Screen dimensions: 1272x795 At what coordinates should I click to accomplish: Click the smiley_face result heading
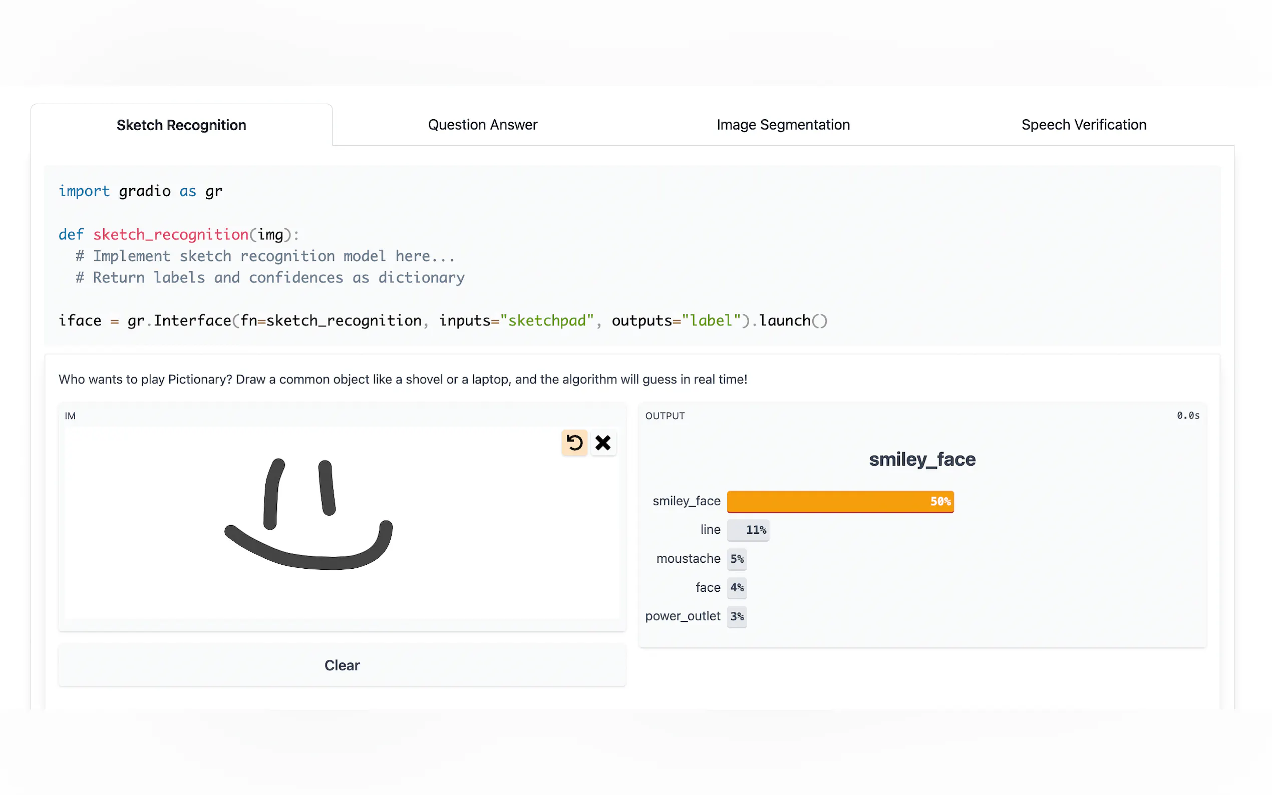click(922, 460)
